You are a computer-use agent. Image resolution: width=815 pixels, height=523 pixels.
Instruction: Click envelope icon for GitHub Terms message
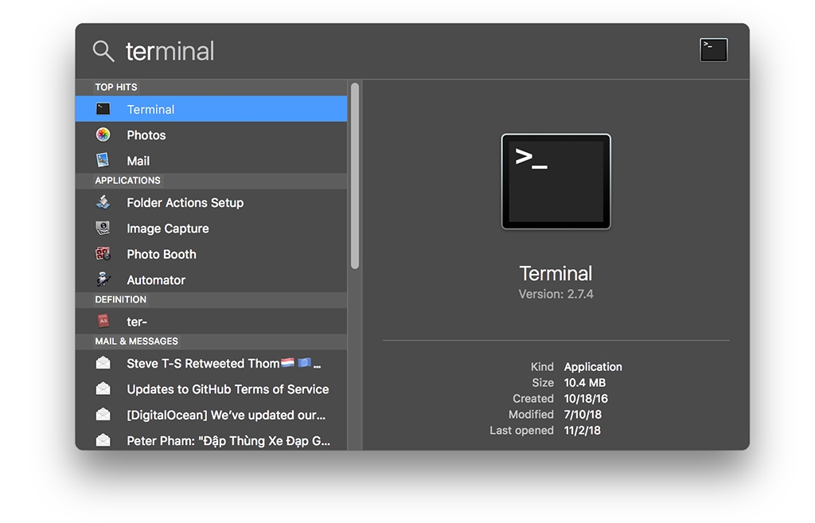[x=103, y=388]
